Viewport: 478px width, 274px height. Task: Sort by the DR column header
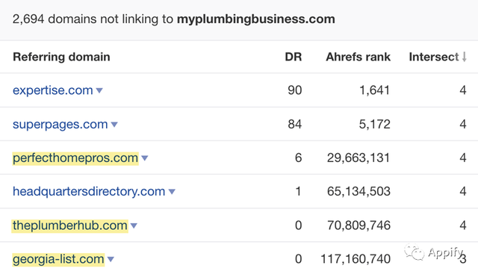[x=294, y=57]
